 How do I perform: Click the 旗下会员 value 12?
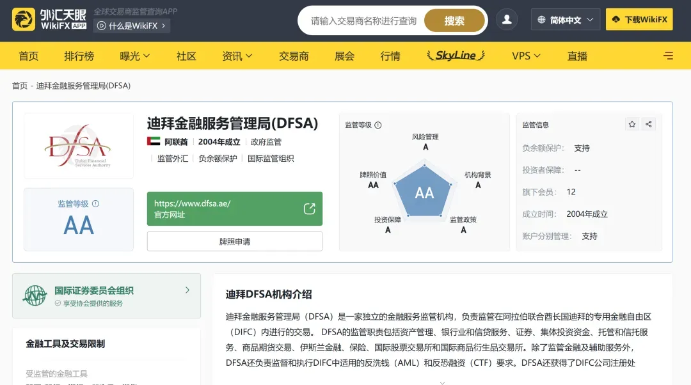[x=571, y=192]
